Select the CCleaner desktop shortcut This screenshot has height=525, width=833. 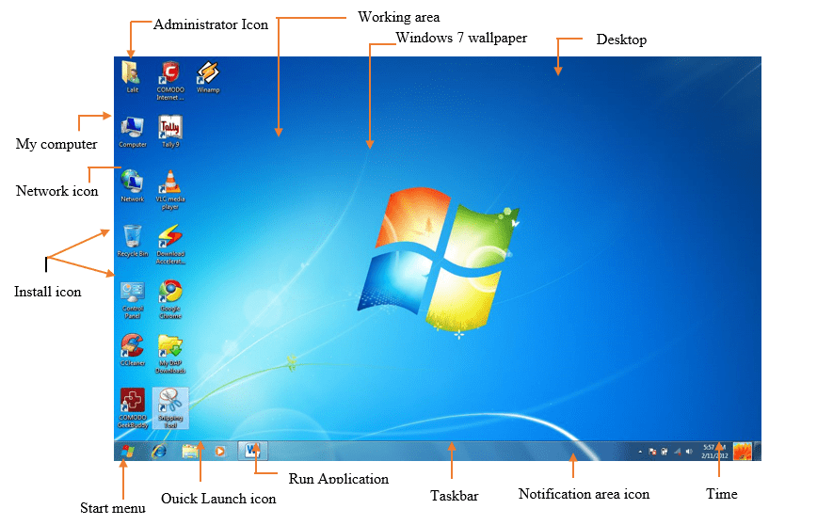coord(133,350)
